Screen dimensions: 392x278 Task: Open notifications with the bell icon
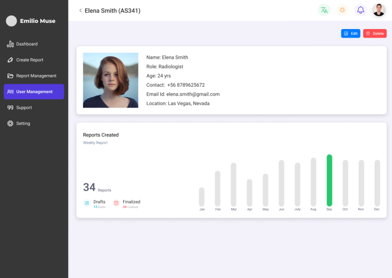[361, 10]
